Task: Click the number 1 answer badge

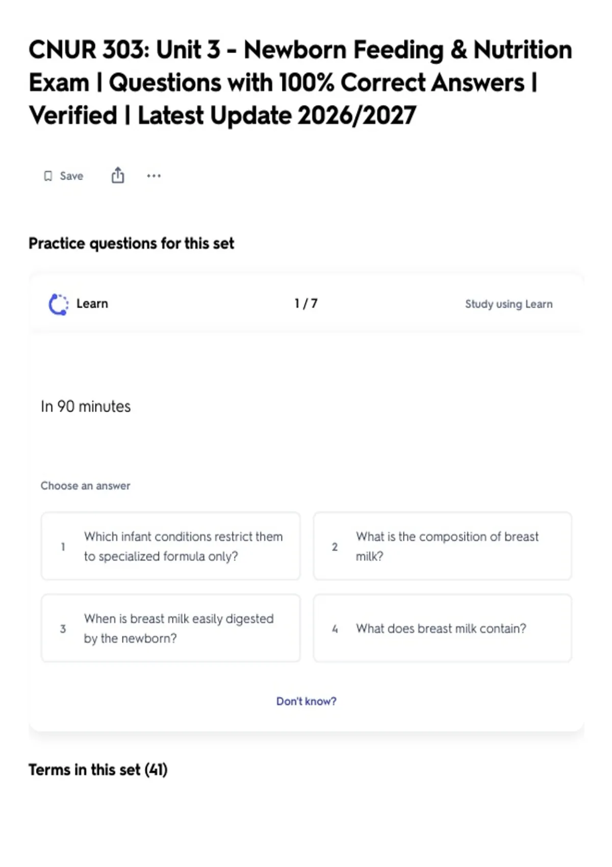Action: 63,547
